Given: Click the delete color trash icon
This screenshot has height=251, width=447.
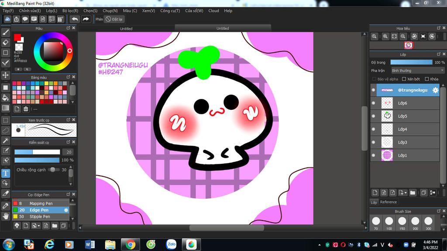Looking at the screenshot, I should pyautogui.click(x=26, y=109).
